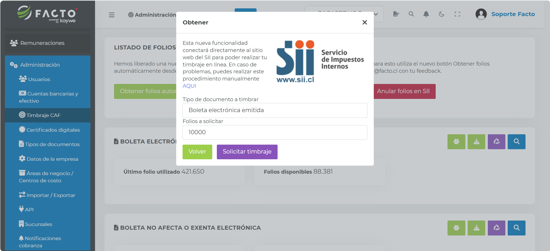Click purple recycle icon for Boleta No Afecta
Screen dimensions: 550x251
click(x=496, y=228)
